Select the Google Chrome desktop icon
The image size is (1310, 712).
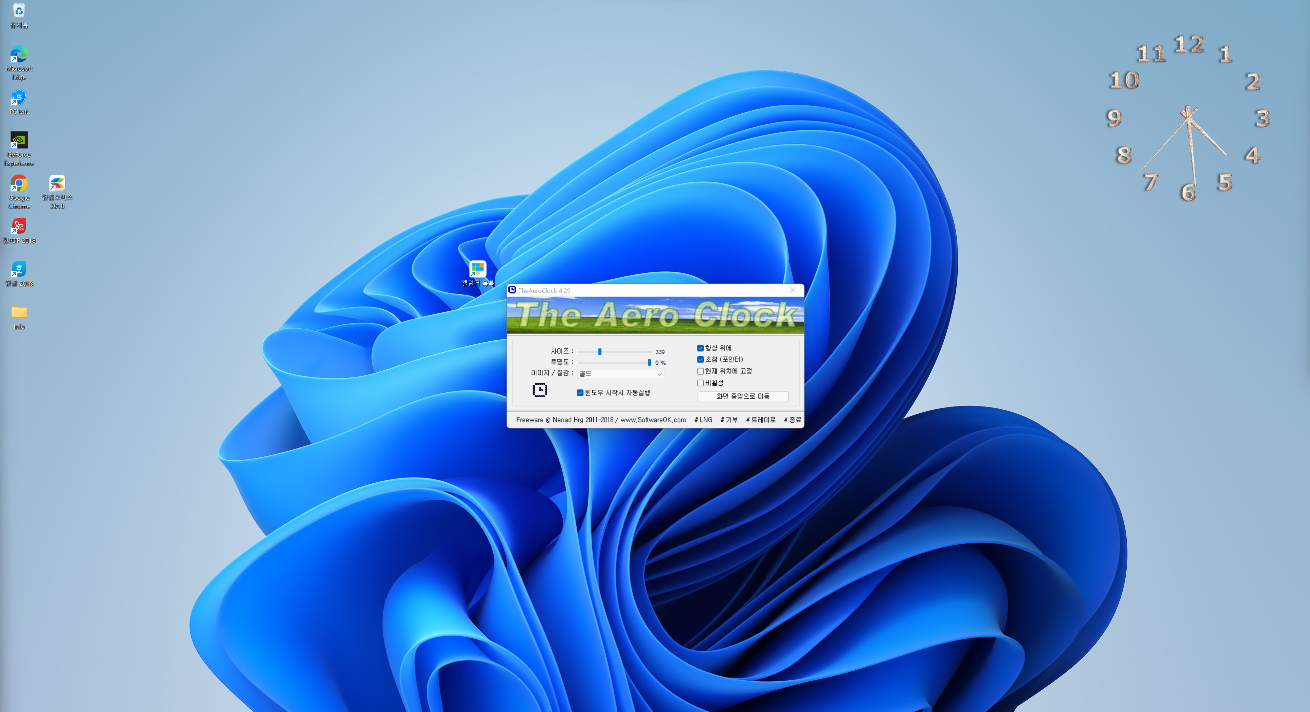point(19,184)
